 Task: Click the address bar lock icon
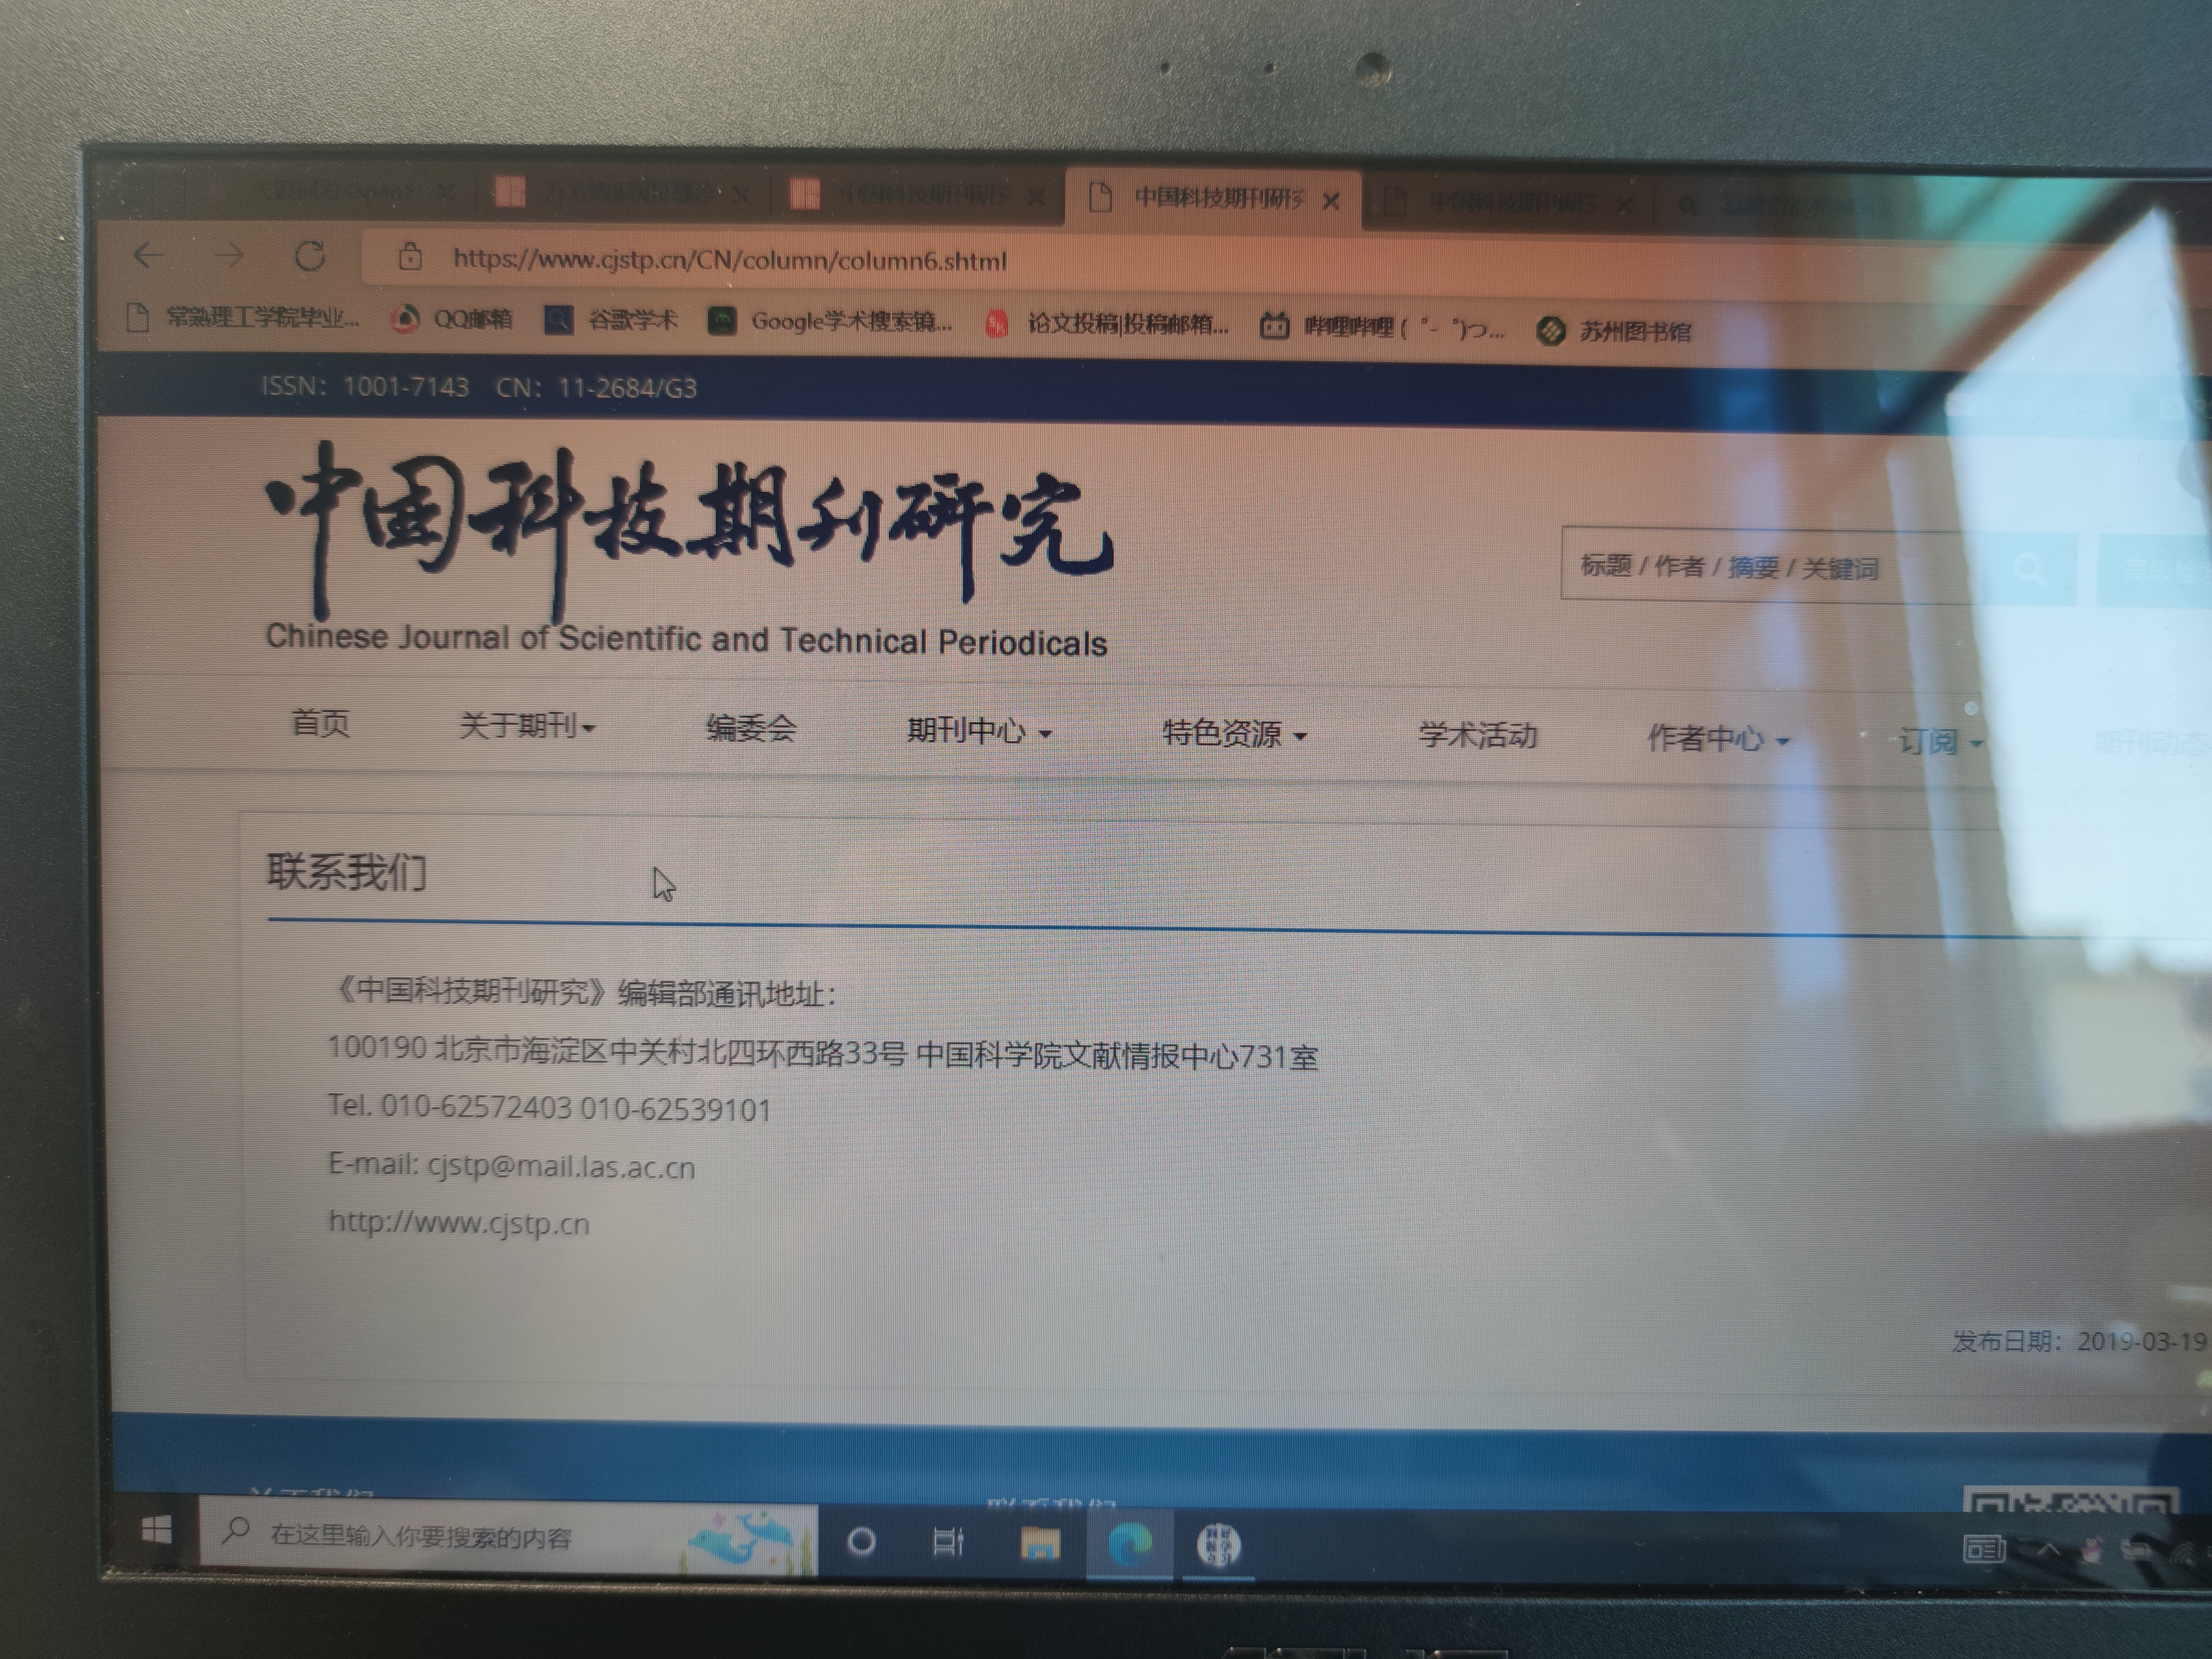pos(409,258)
